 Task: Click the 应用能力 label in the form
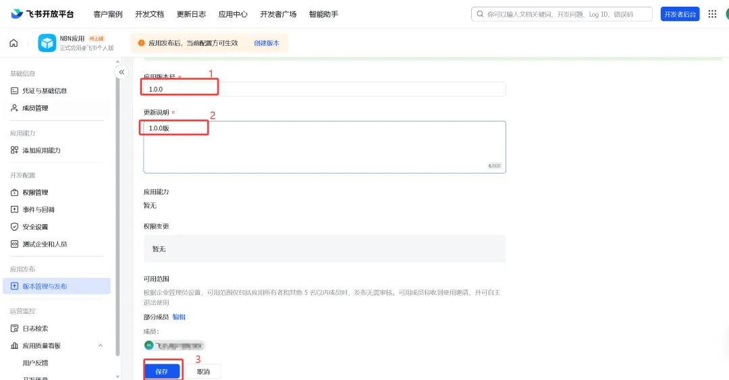(x=156, y=192)
